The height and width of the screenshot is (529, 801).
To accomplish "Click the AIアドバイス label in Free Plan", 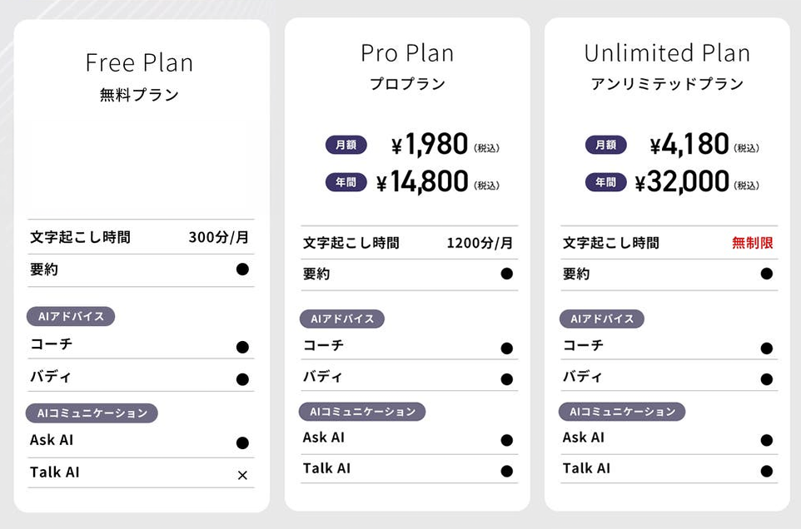I will (71, 316).
